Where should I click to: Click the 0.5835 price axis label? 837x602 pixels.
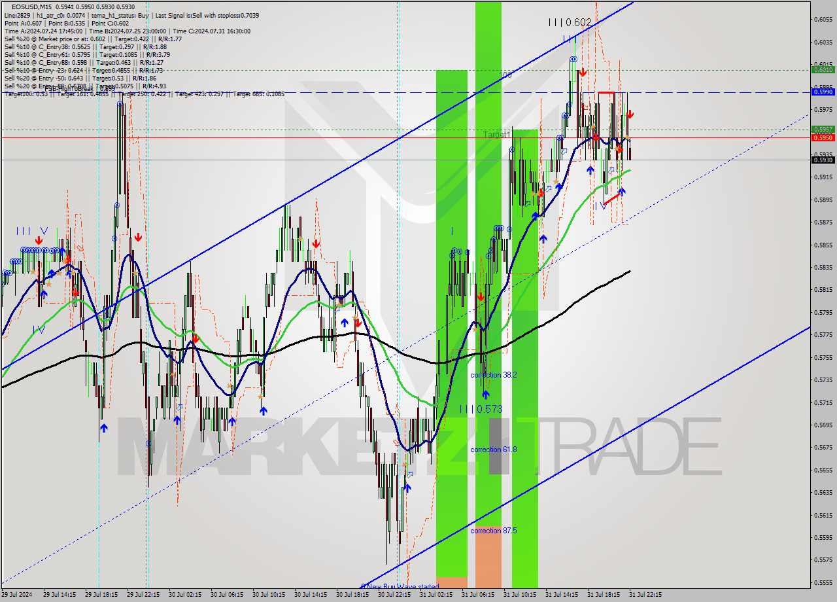pos(823,267)
